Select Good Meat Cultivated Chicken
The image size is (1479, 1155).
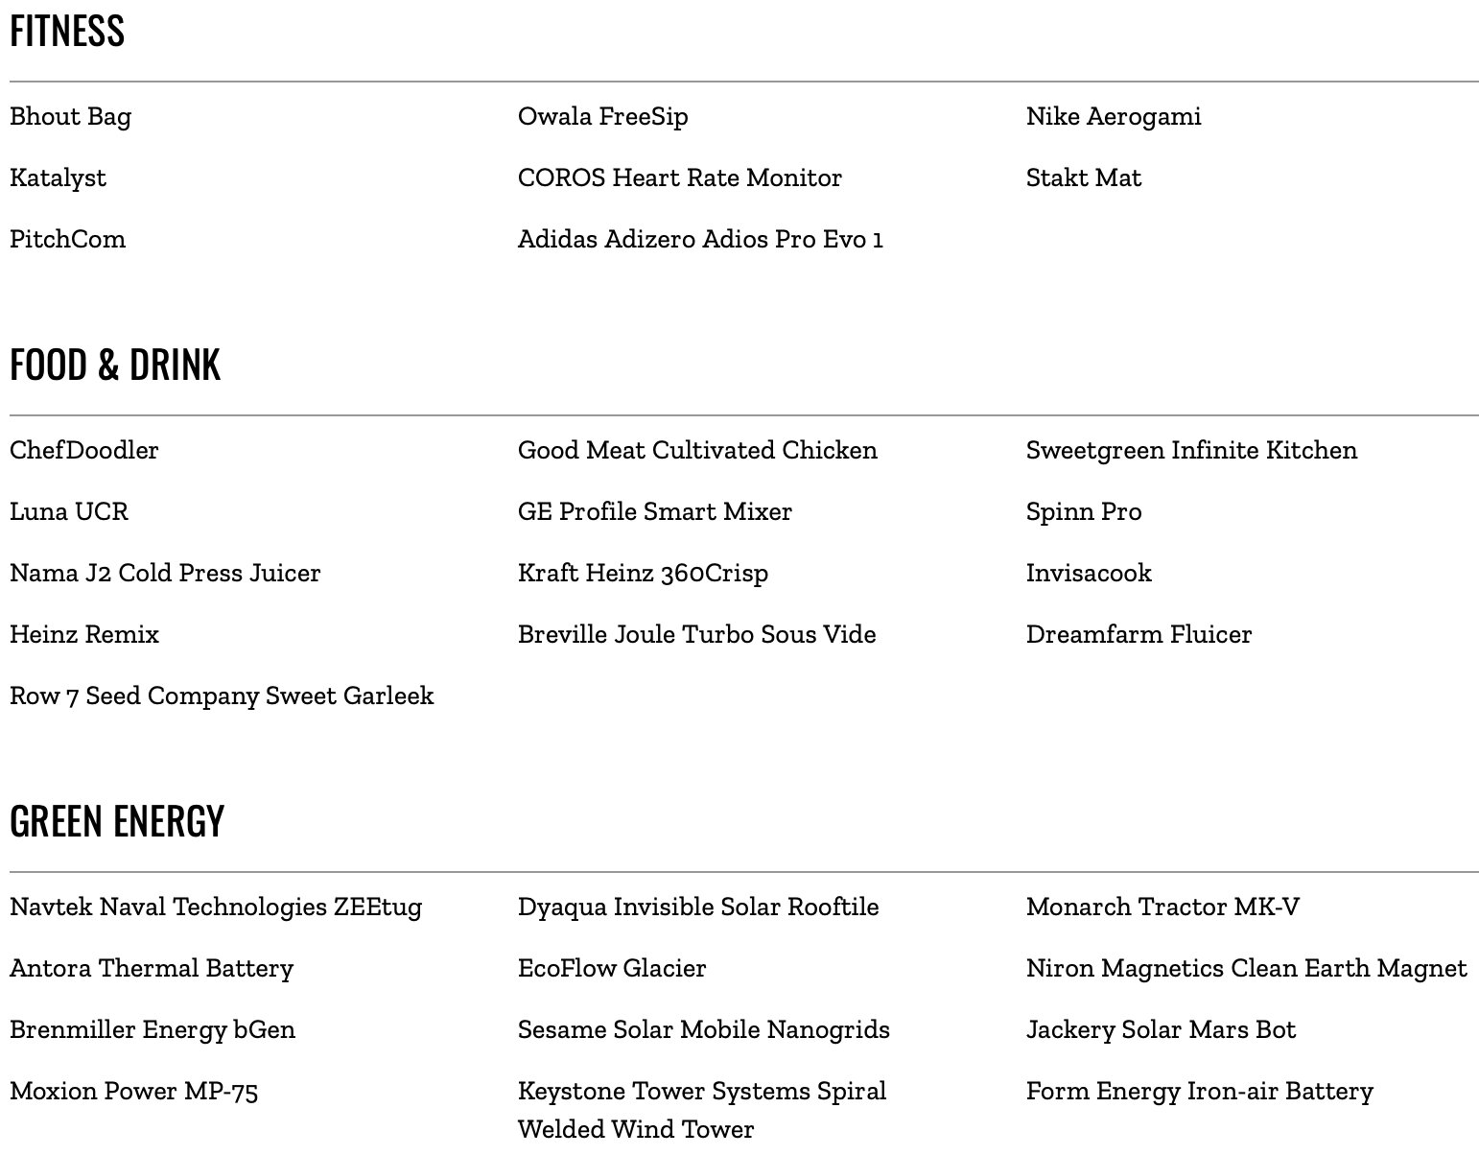pos(697,451)
